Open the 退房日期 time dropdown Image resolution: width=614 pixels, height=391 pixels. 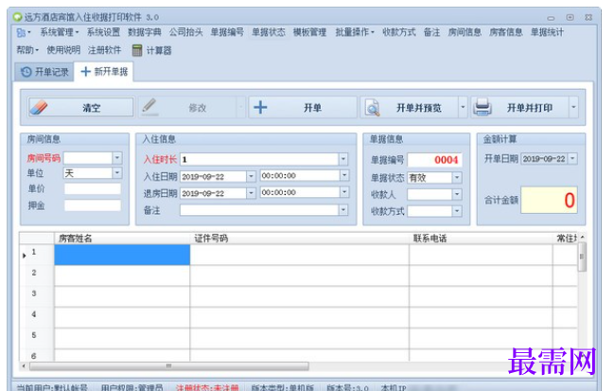(x=344, y=192)
